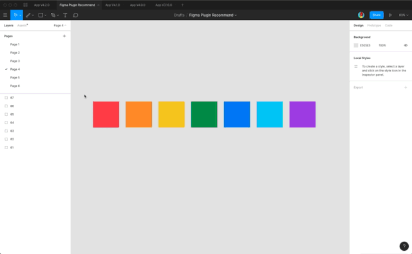Select the Comment tool
Viewport: 412px width, 254px height.
(76, 15)
